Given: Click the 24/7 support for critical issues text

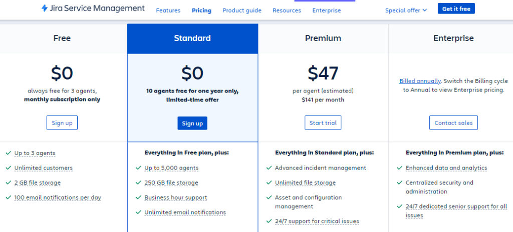Looking at the screenshot, I should tap(317, 221).
